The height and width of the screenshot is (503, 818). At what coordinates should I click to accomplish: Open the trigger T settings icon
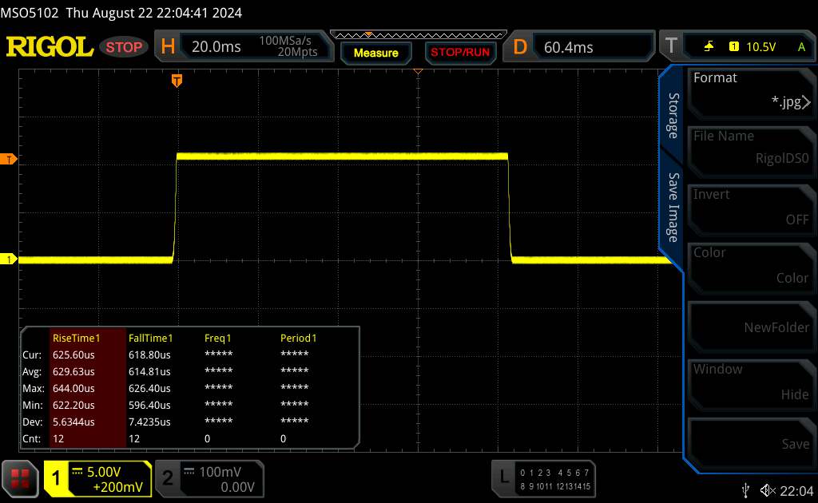(671, 46)
